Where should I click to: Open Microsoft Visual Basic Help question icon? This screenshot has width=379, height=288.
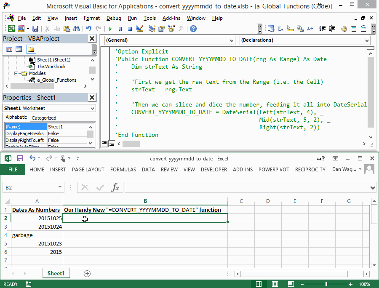(x=193, y=29)
